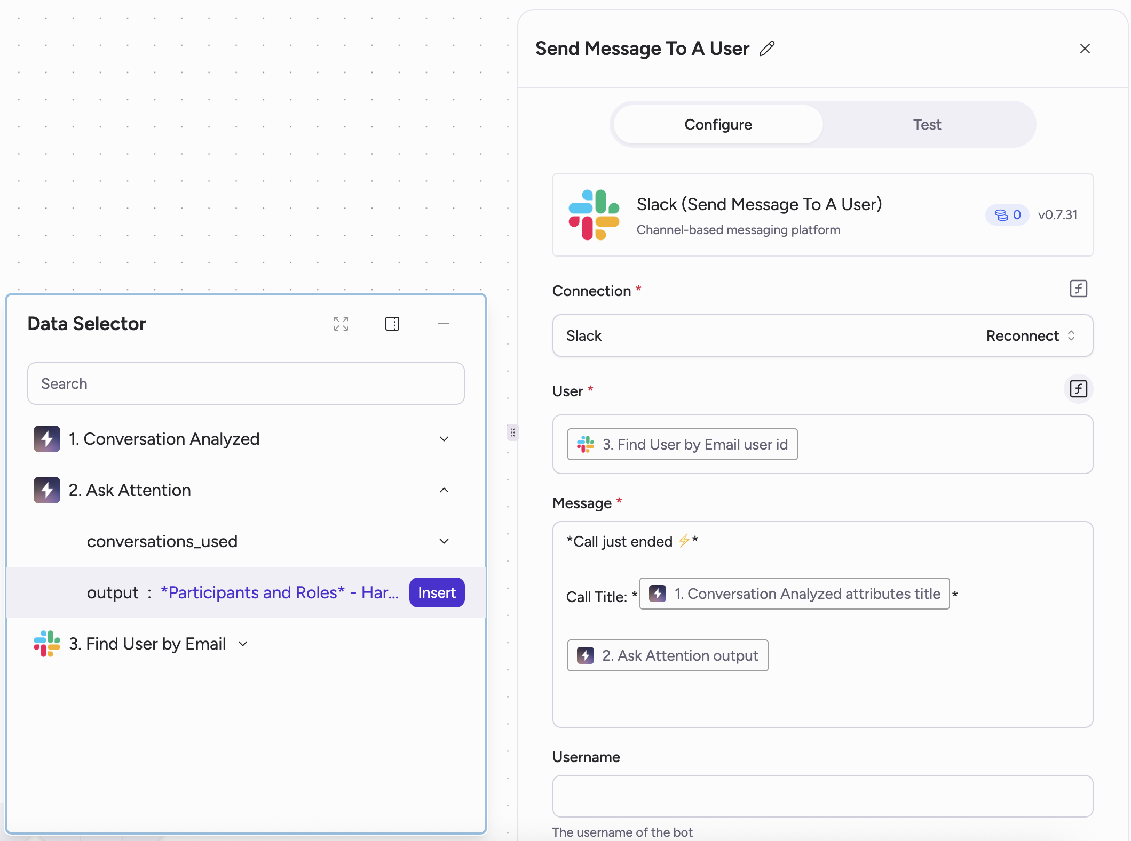The image size is (1131, 841).
Task: Click the pencil icon to rename step
Action: 767,49
